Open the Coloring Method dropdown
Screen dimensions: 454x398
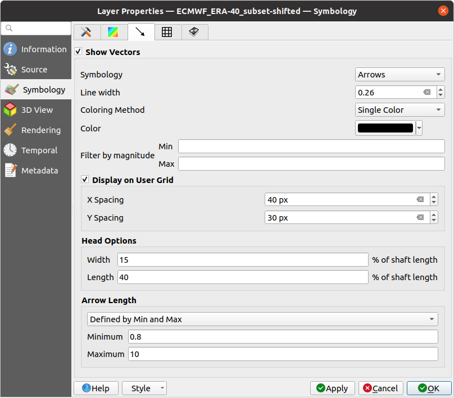click(x=399, y=110)
